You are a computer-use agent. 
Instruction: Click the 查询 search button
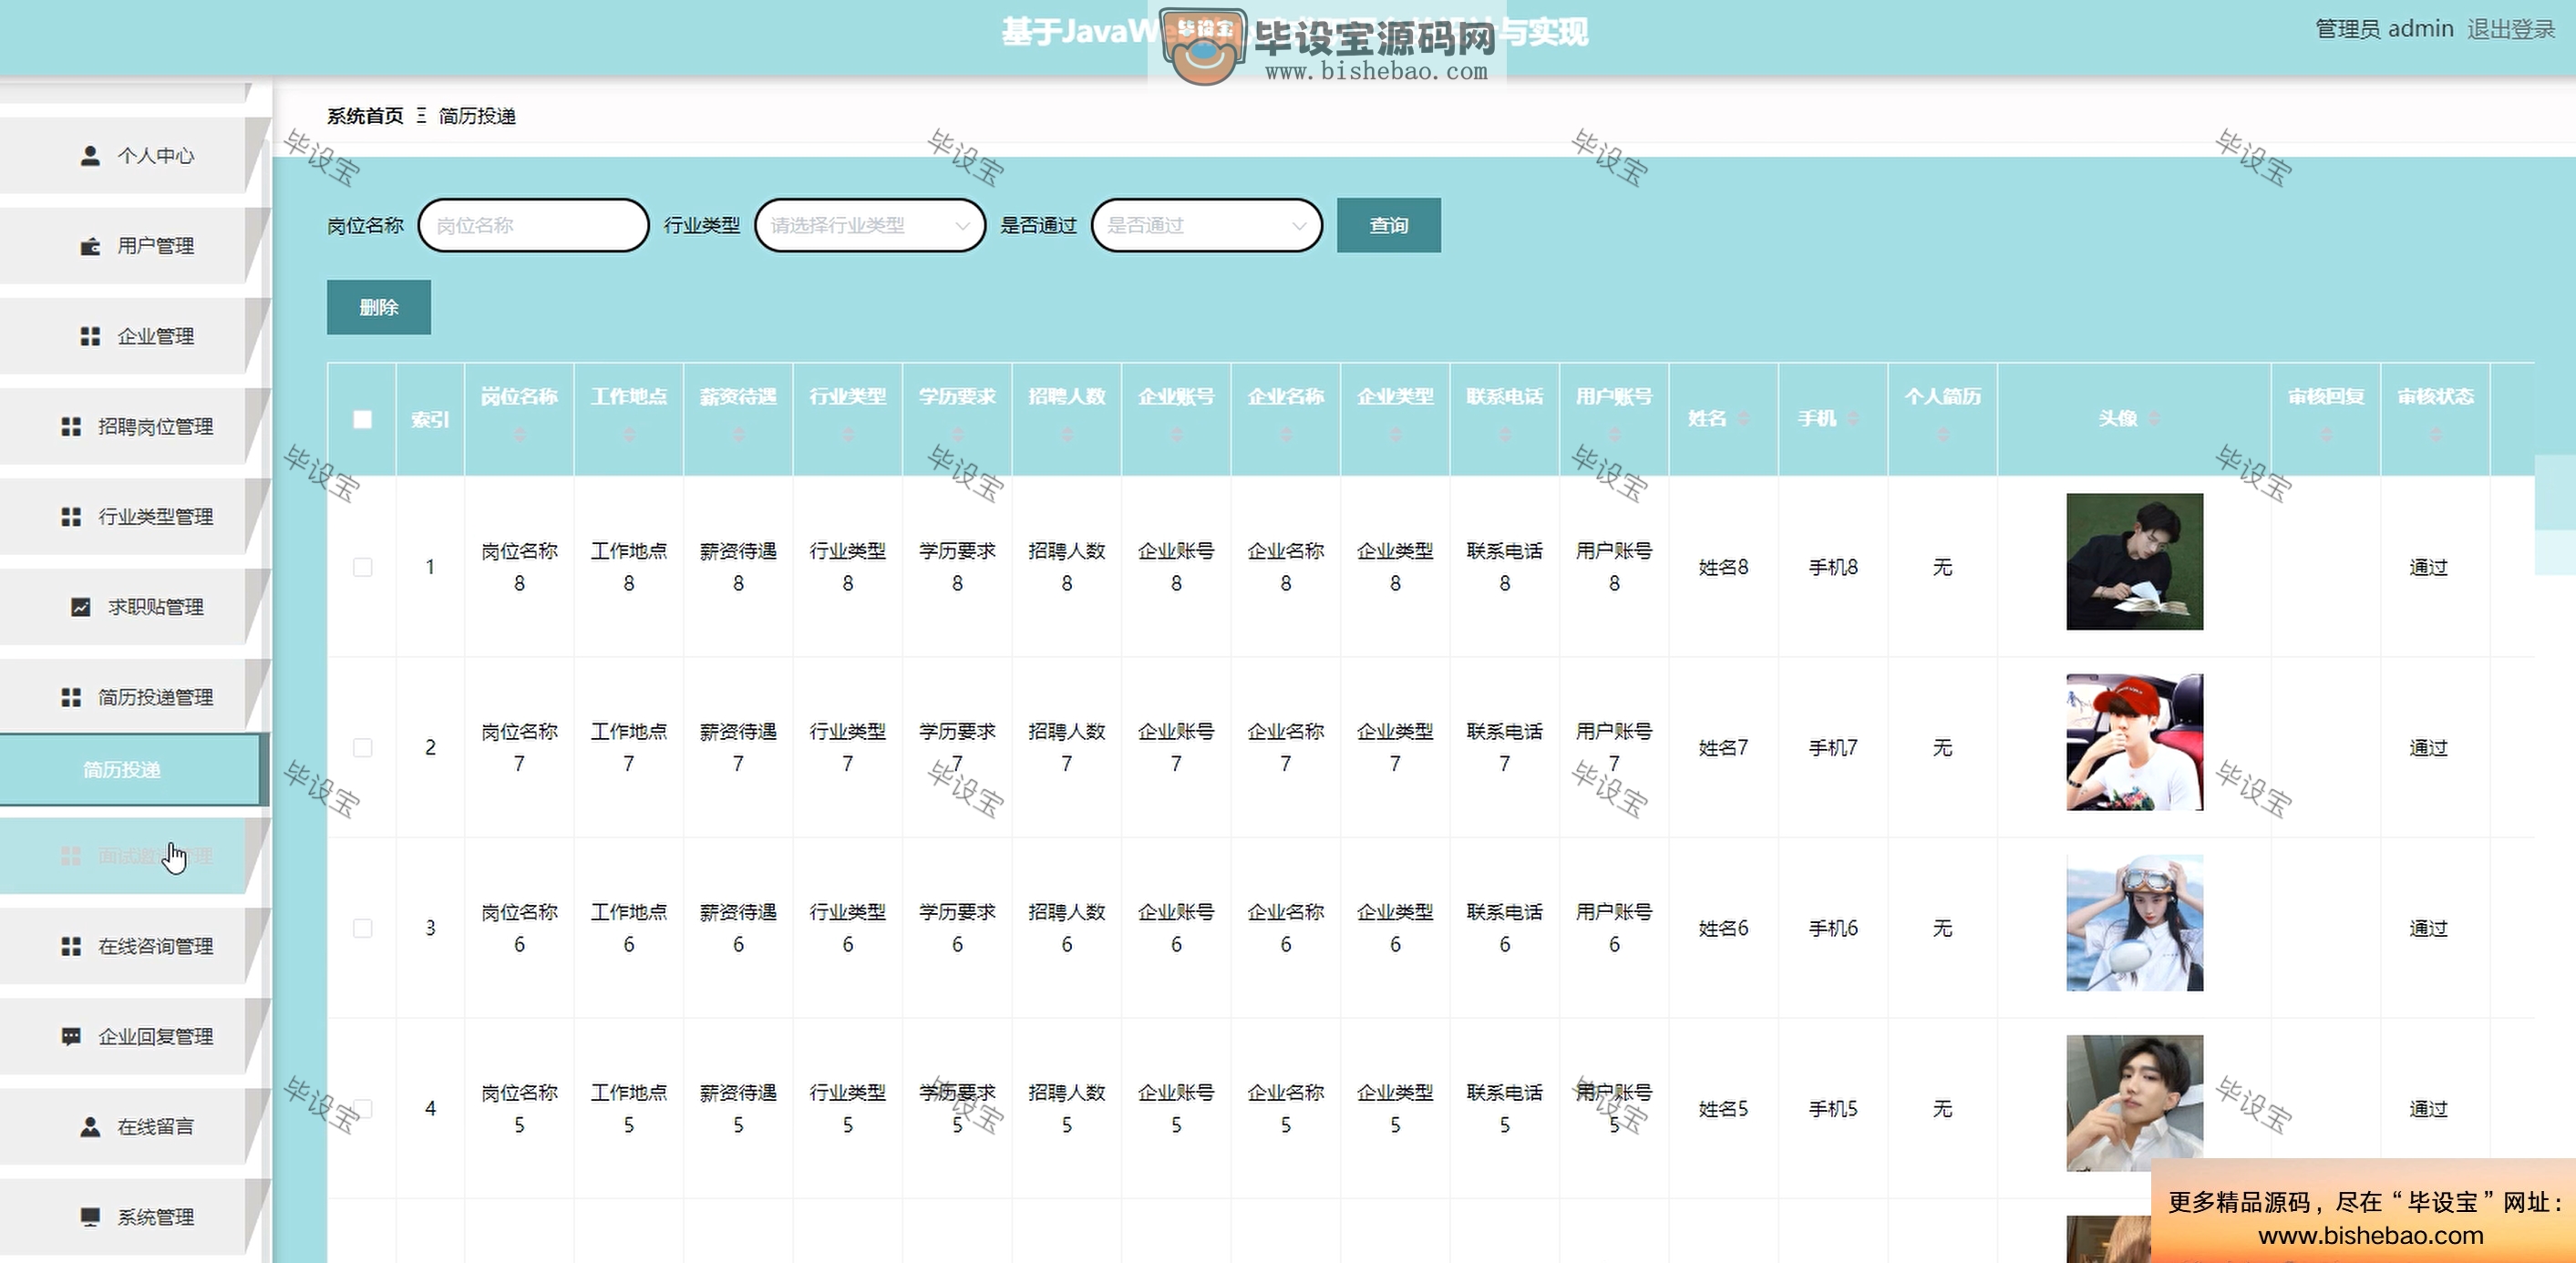pyautogui.click(x=1388, y=225)
